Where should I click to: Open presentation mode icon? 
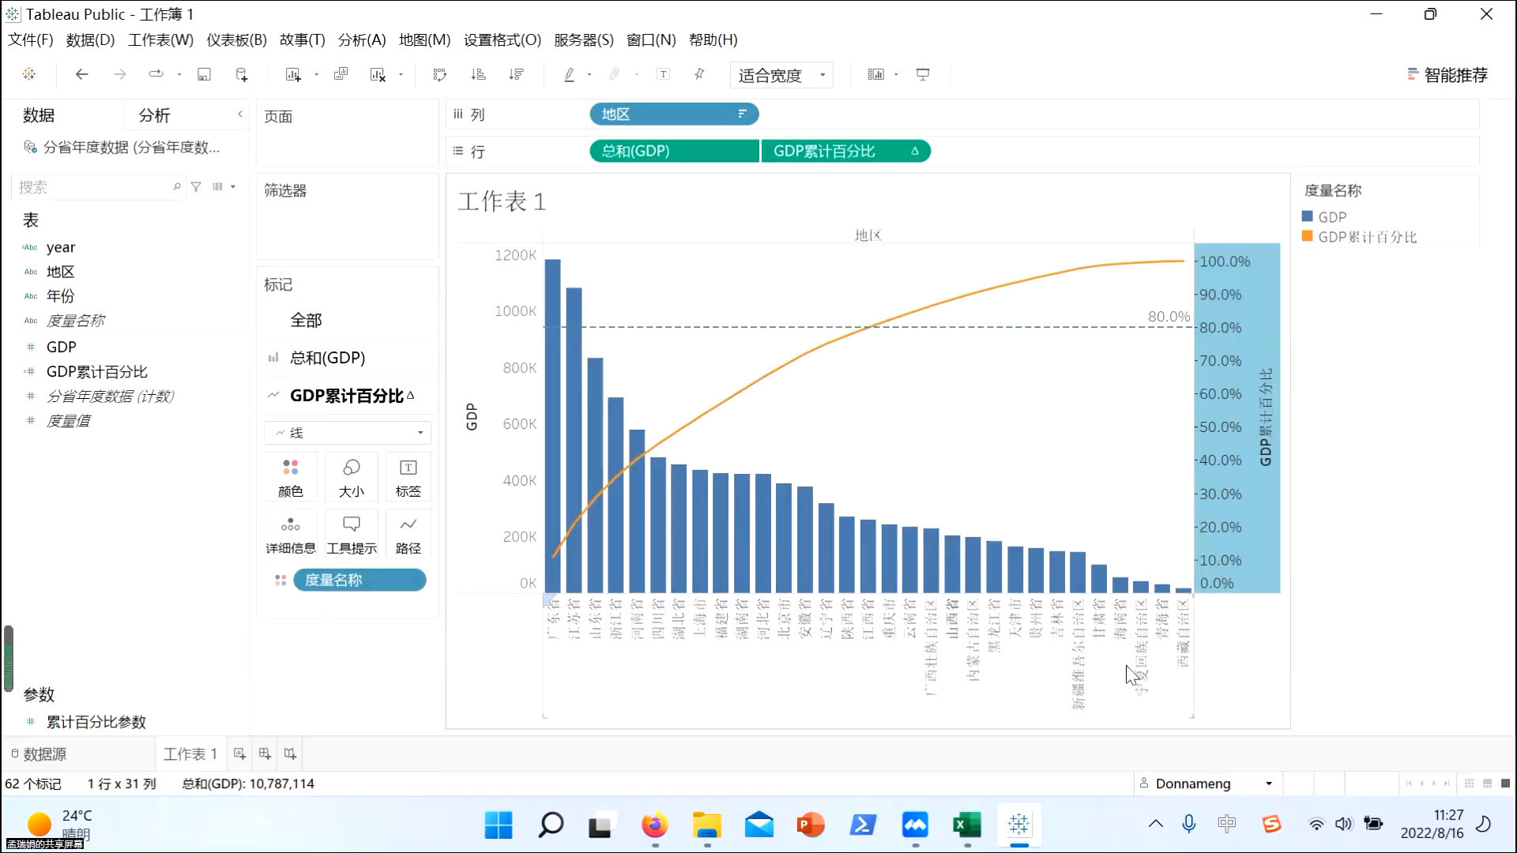coord(922,74)
